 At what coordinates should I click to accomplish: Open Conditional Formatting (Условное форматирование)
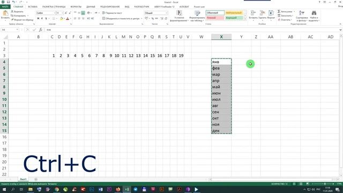pyautogui.click(x=180, y=16)
